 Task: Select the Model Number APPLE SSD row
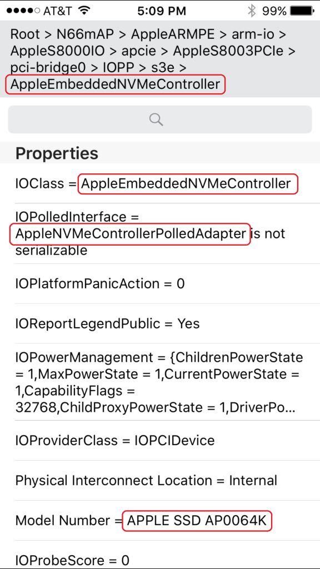point(160,520)
